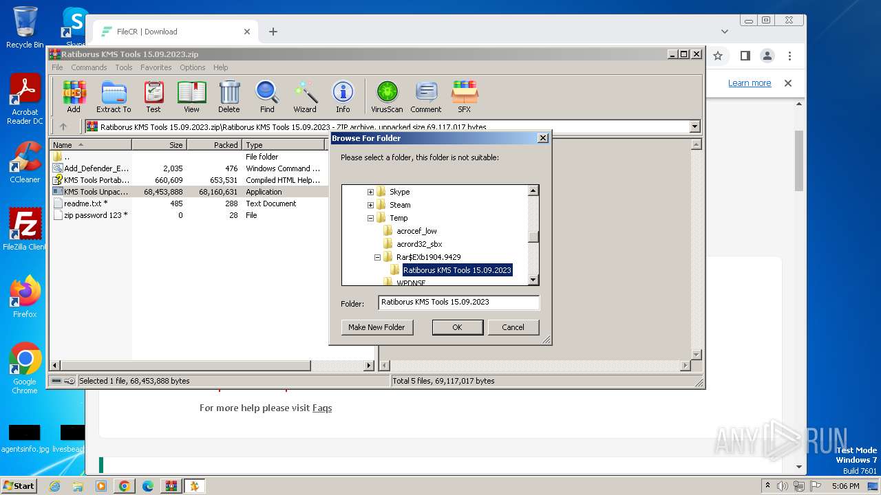Click the Folder name input field
This screenshot has width=881, height=495.
click(x=459, y=302)
